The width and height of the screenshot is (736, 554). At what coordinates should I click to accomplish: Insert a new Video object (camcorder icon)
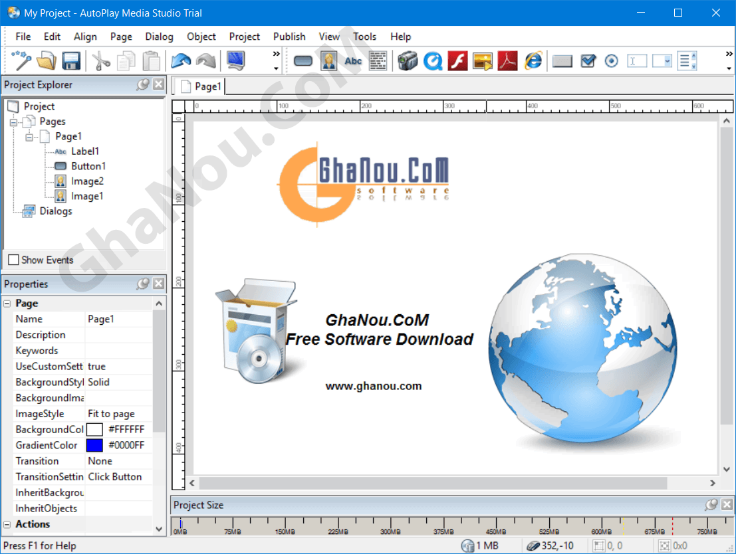point(408,61)
